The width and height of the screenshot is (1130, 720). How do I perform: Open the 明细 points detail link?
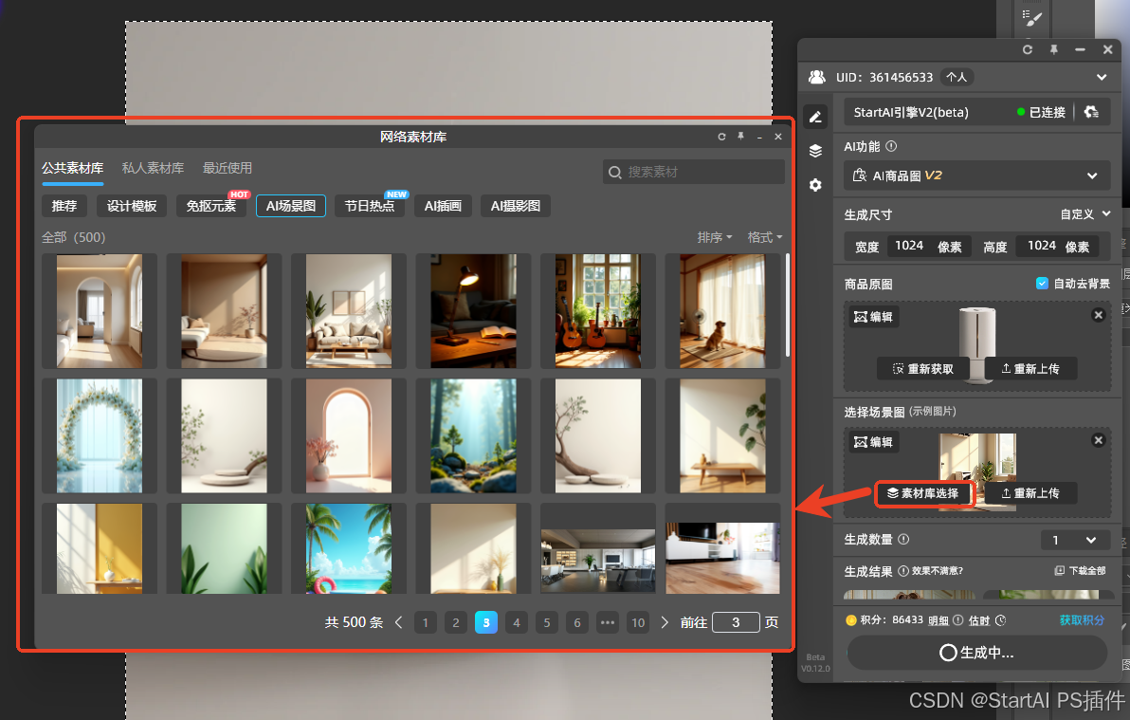click(x=939, y=620)
